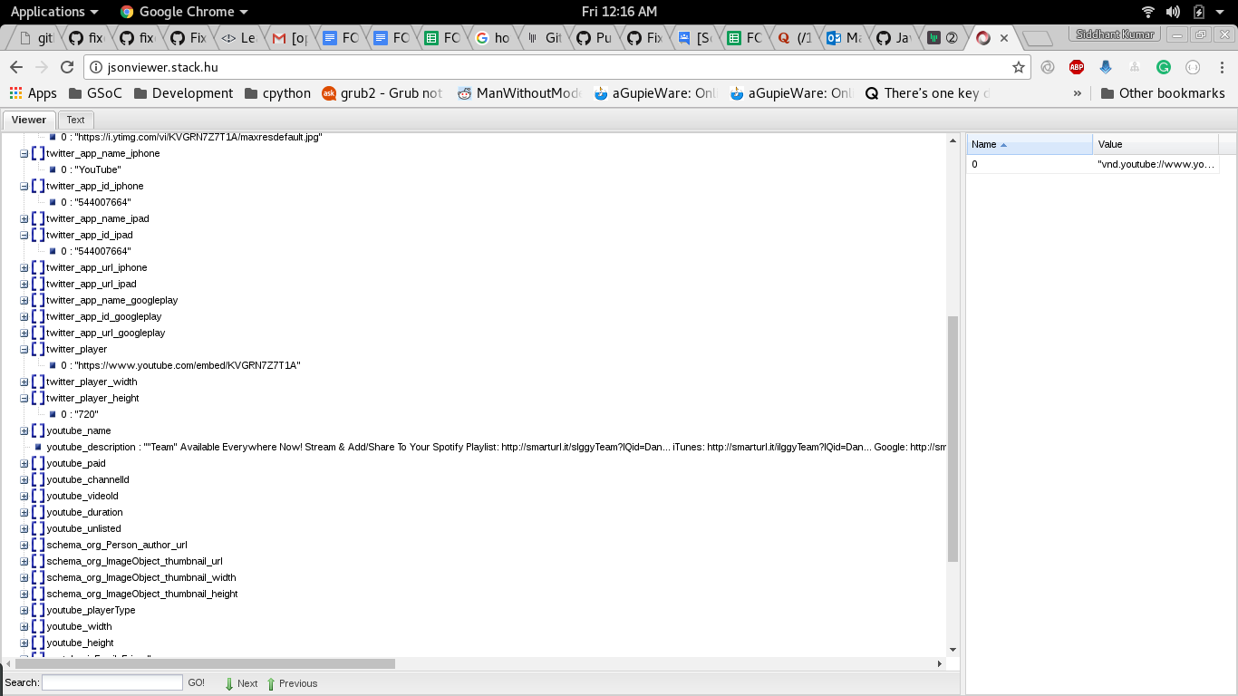Click array icon of youtube_duration

click(x=38, y=512)
